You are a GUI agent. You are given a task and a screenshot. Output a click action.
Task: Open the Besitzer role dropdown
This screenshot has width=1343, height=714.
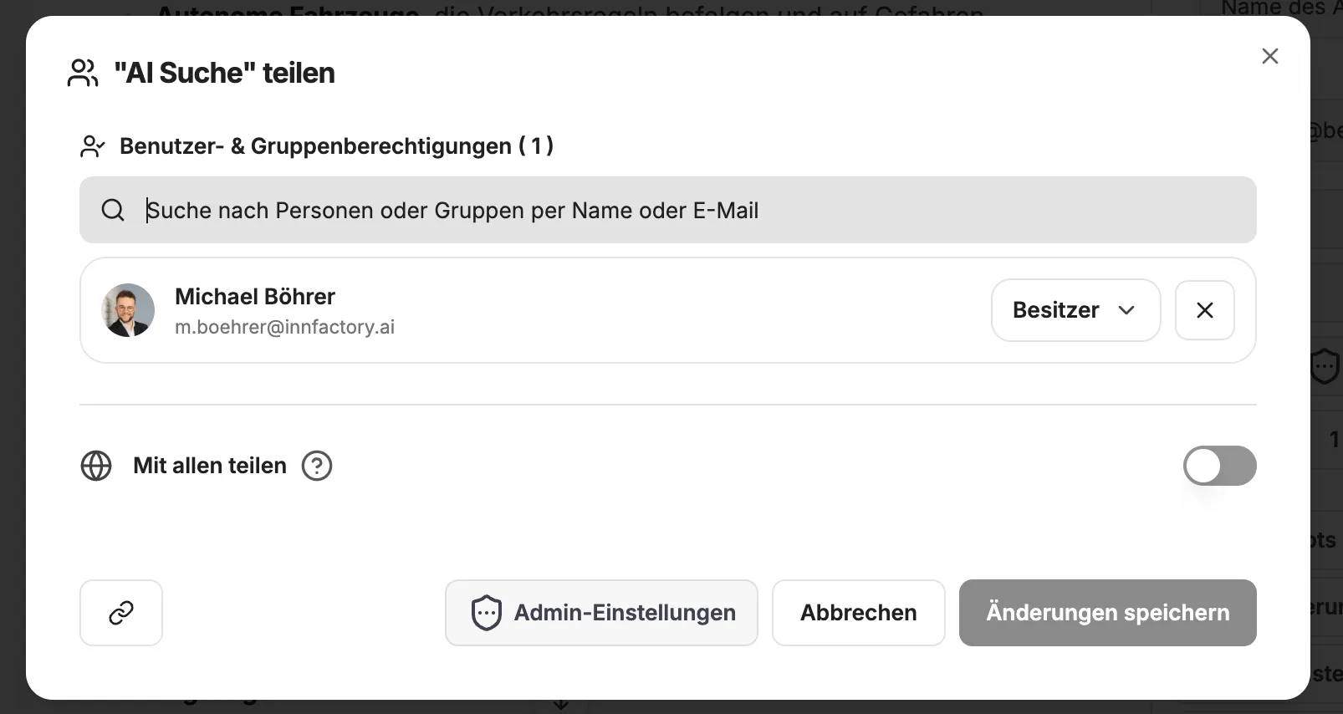(1075, 310)
